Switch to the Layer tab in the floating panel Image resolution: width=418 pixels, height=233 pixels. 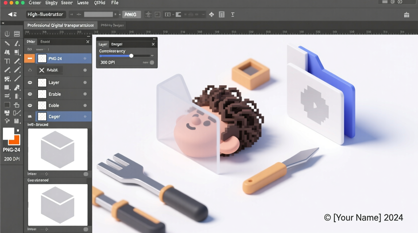pos(103,44)
